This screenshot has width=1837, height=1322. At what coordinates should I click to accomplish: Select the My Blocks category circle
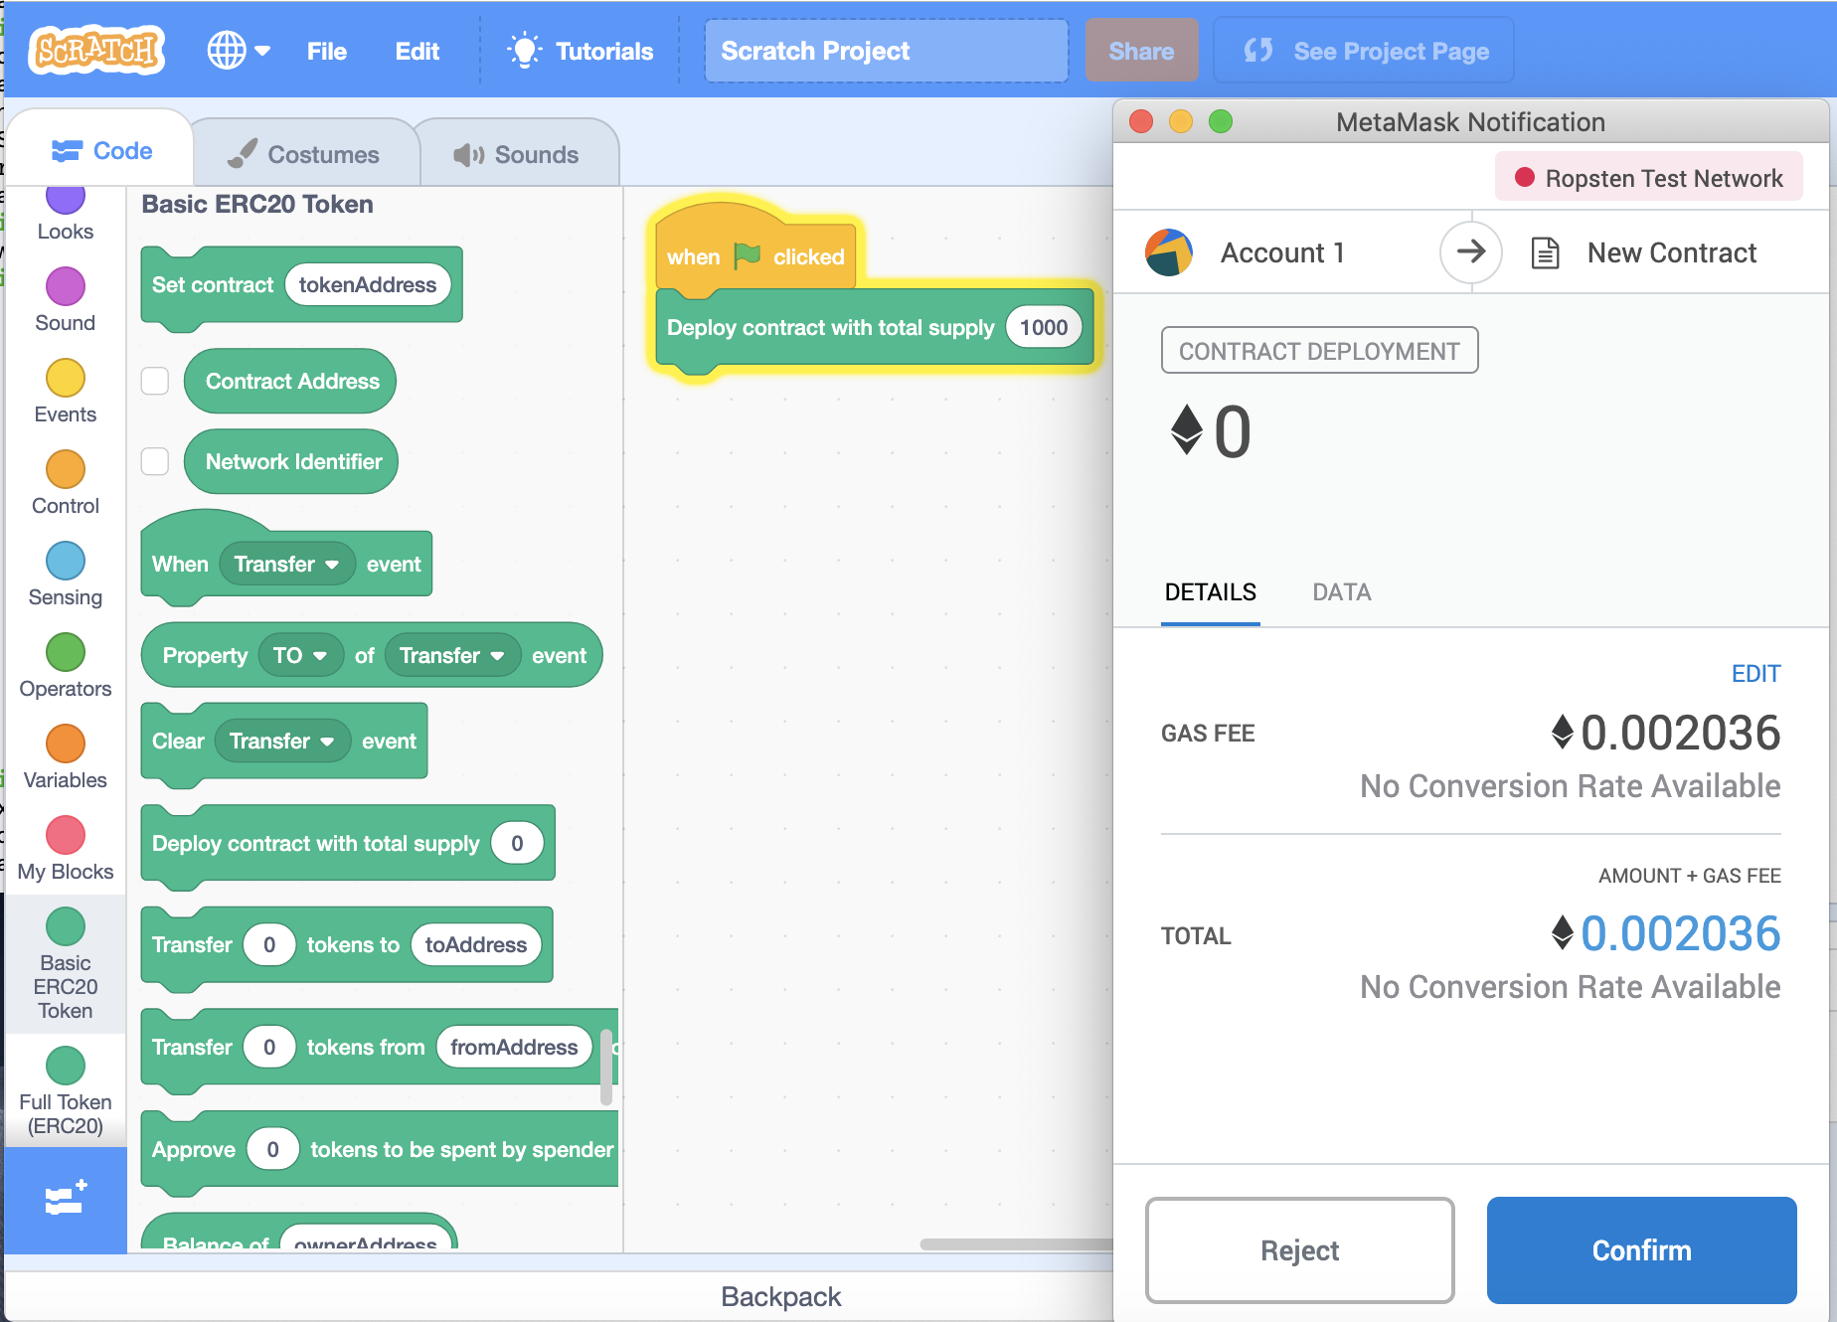[x=66, y=835]
